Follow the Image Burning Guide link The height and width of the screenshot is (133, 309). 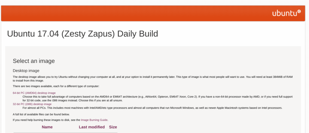pyautogui.click(x=94, y=120)
